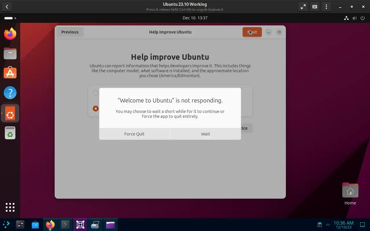This screenshot has height=231, width=370.
Task: Open the power menu icon in the top bar
Action: point(362,18)
